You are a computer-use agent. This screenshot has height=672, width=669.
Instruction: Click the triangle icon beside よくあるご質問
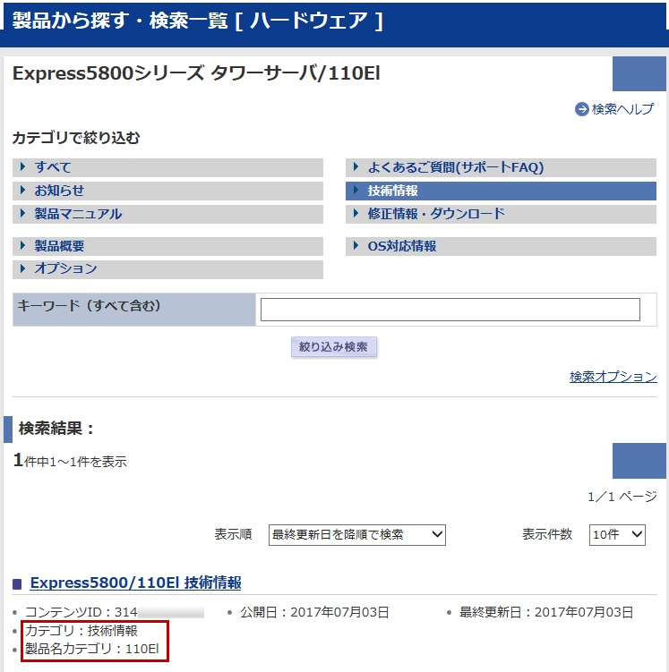click(356, 166)
